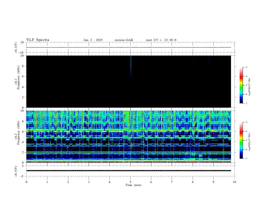The image size is (264, 204).
Task: Select the date text "Jun. 2 , 2025"
Action: click(93, 40)
